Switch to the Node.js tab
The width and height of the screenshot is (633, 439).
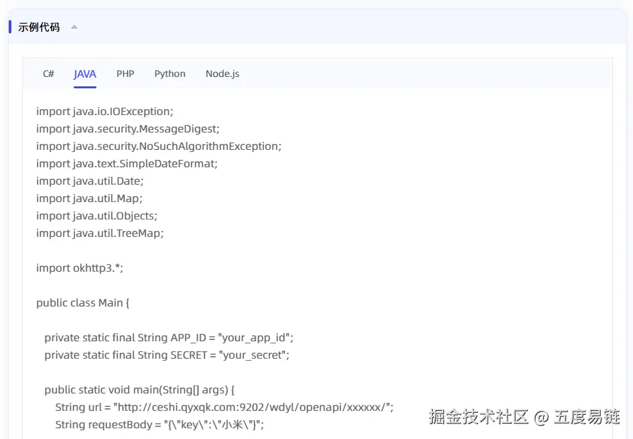(x=222, y=74)
